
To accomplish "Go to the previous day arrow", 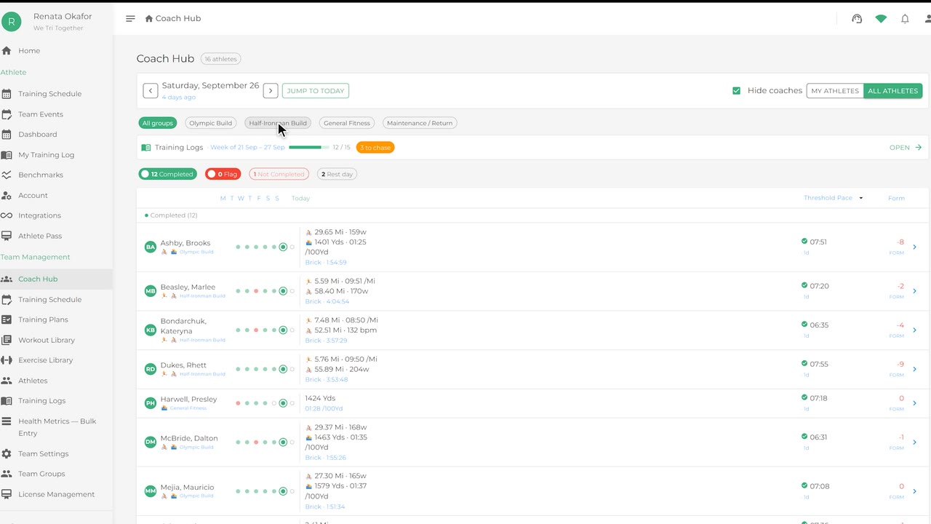I will tap(151, 91).
